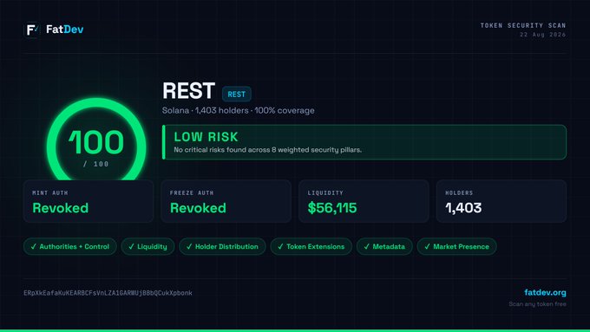
Task: Open the Freeze Auth Revoked card
Action: 226,201
